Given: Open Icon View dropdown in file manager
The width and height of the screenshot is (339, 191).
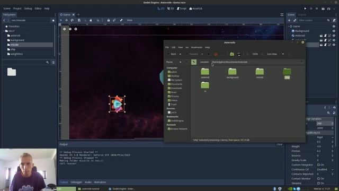Looking at the screenshot, I should coord(275,54).
